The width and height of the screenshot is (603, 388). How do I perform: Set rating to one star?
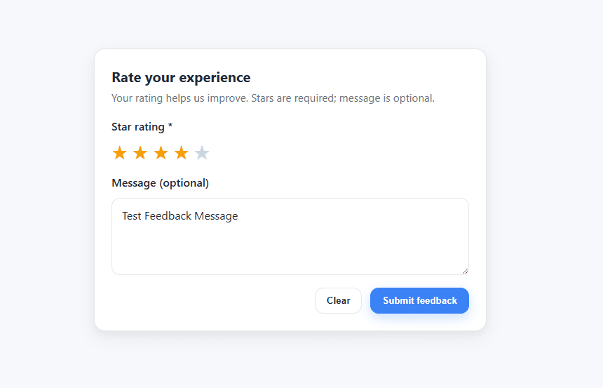[x=120, y=153]
